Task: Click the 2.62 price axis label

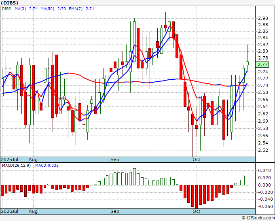Action: coord(263,114)
